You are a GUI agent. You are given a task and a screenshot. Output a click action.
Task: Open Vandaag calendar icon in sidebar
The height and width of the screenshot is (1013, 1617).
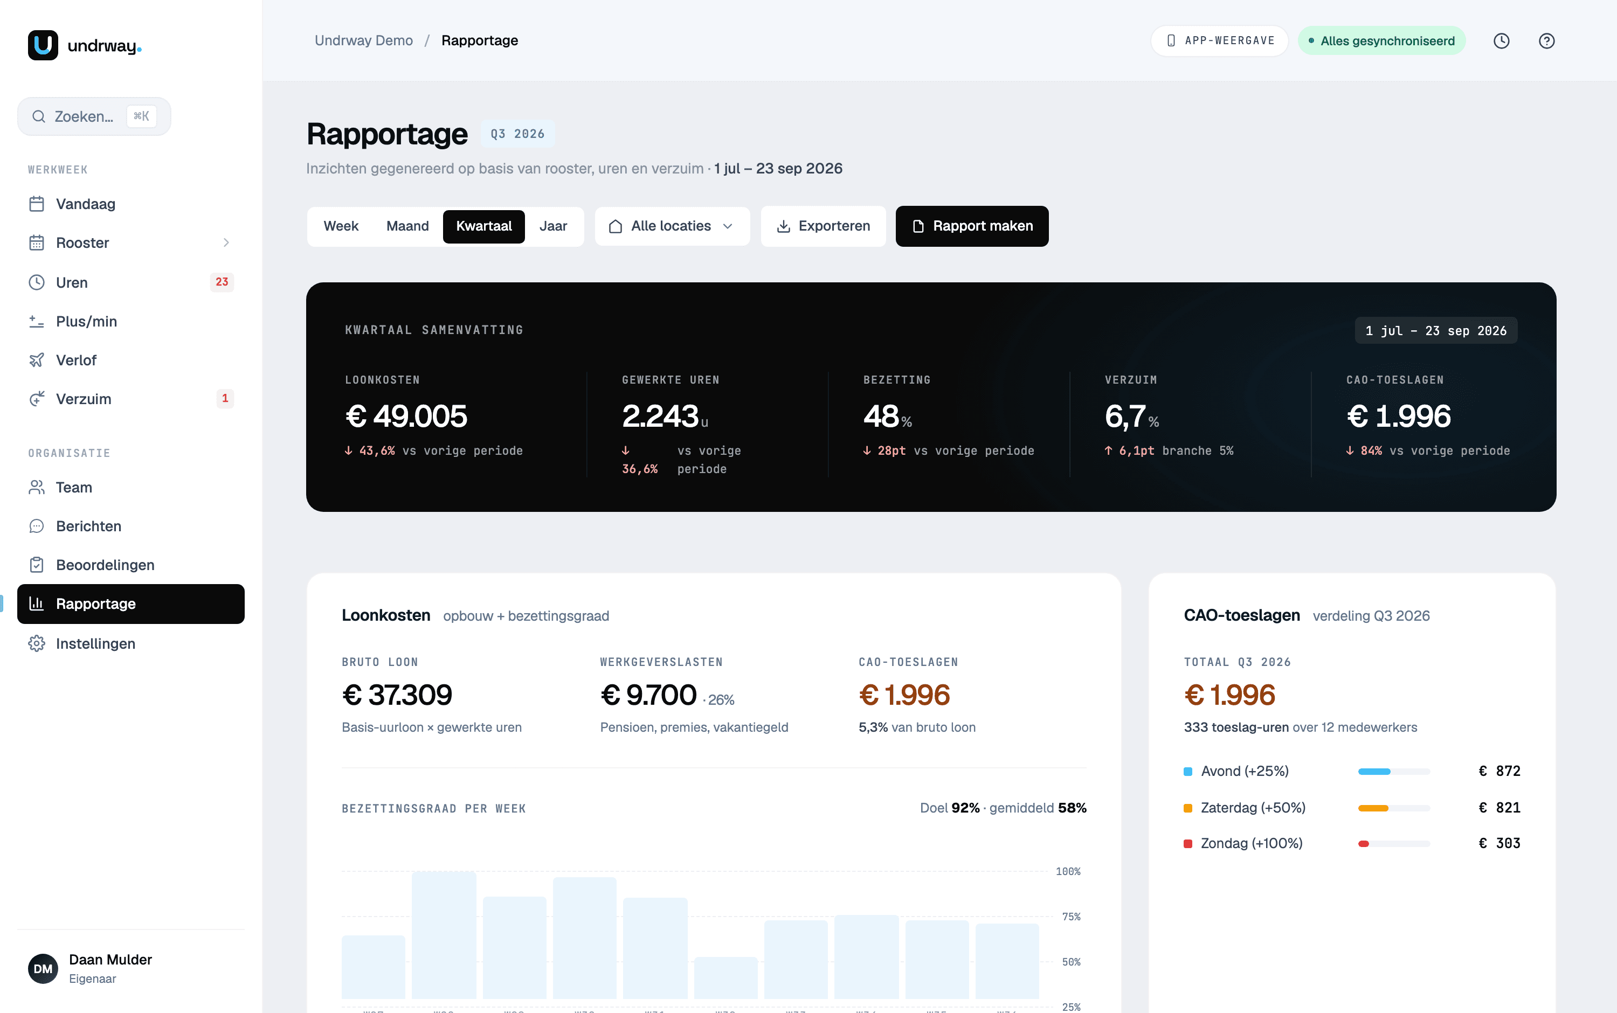(x=37, y=204)
